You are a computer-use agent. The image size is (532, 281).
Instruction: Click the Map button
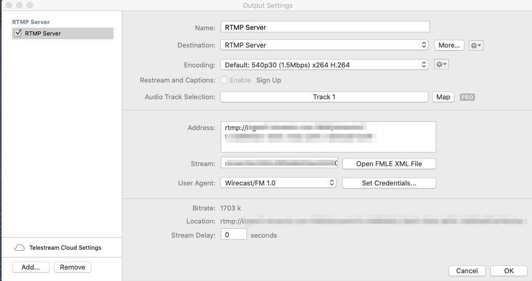click(x=443, y=97)
